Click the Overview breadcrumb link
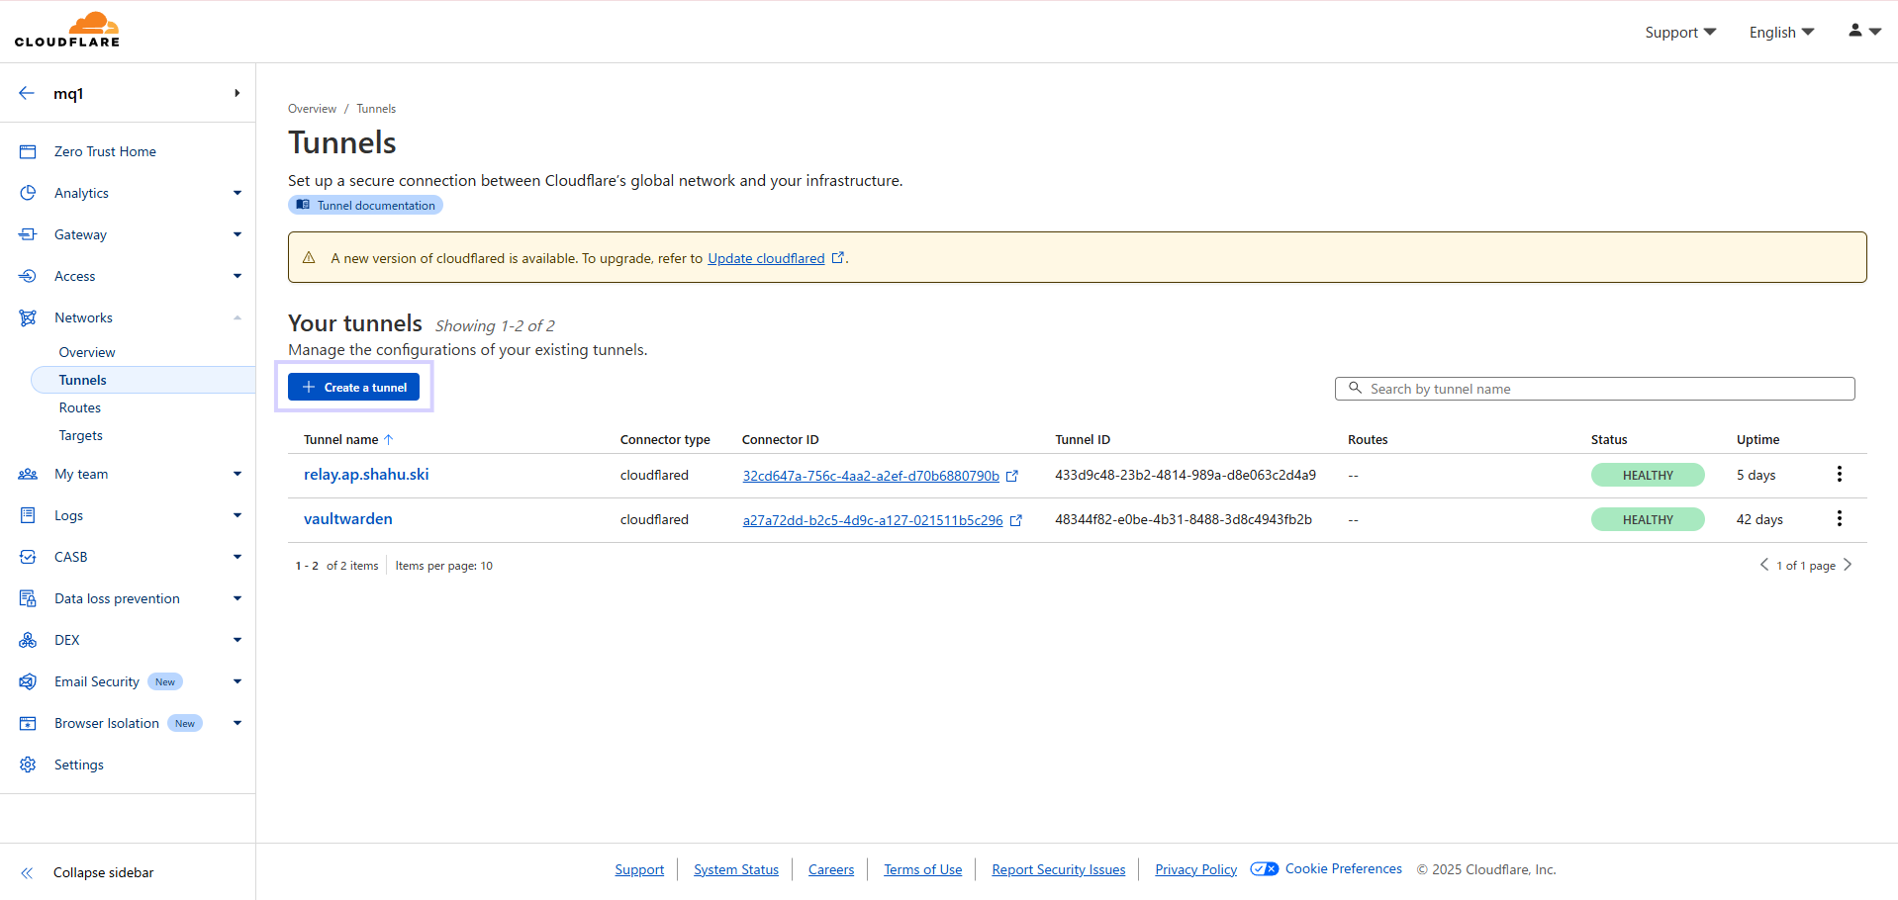 tap(312, 109)
